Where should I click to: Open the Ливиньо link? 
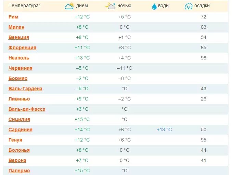tap(19, 99)
